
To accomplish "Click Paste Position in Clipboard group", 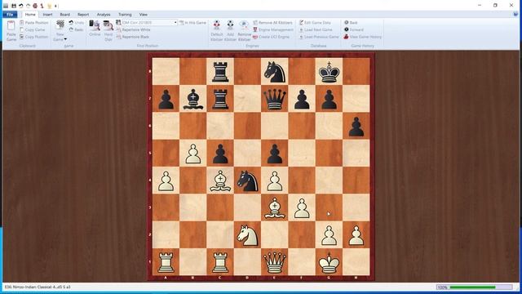I will [34, 23].
